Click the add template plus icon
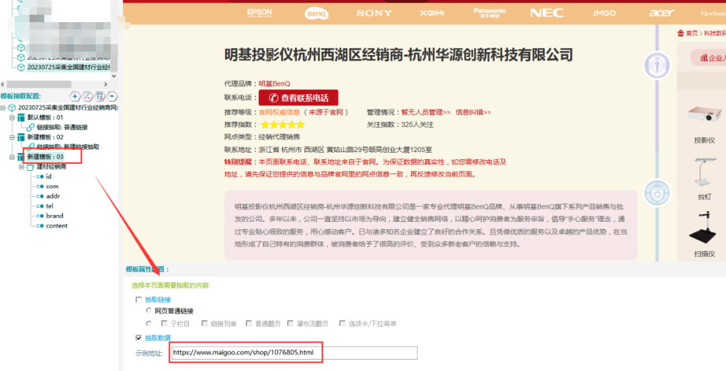 point(75,96)
